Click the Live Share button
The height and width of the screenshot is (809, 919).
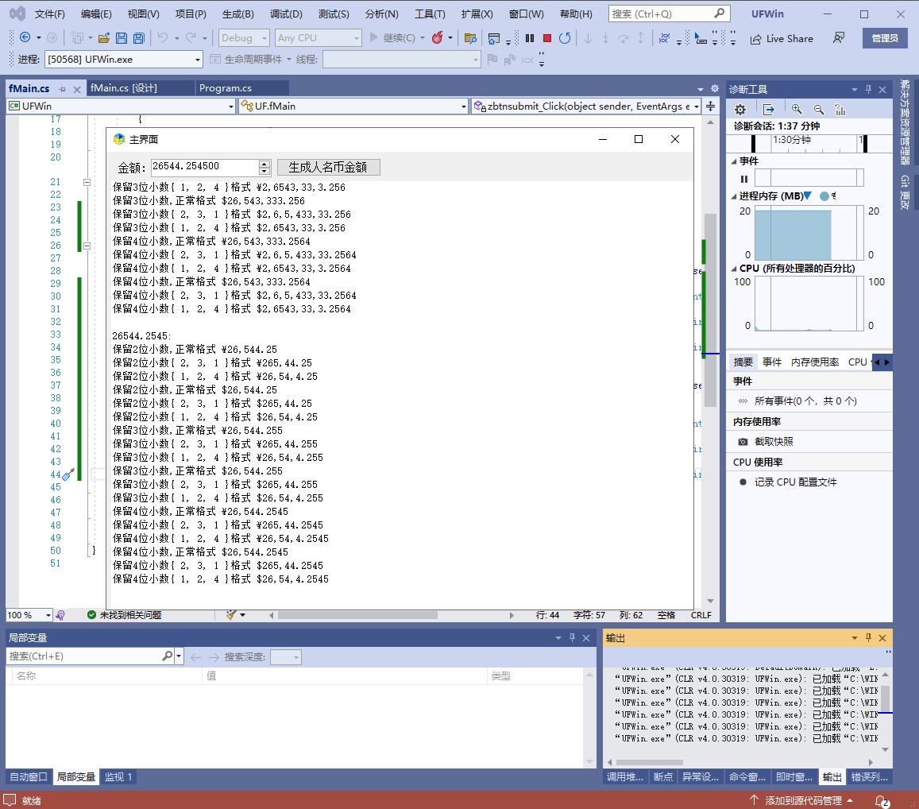782,39
